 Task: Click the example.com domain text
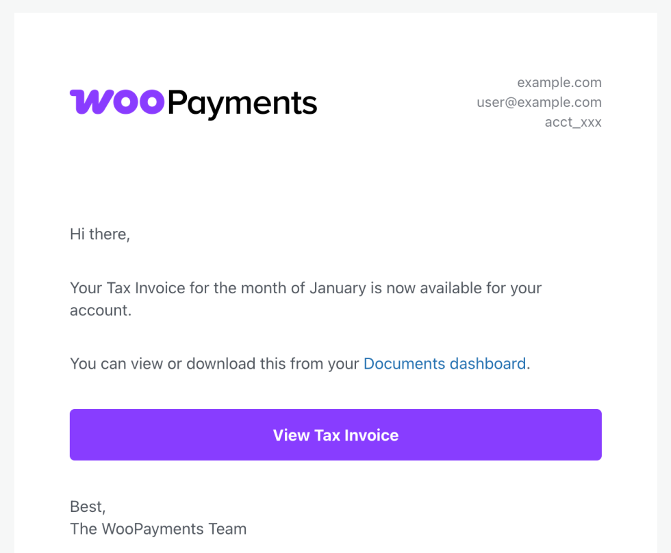pyautogui.click(x=559, y=83)
